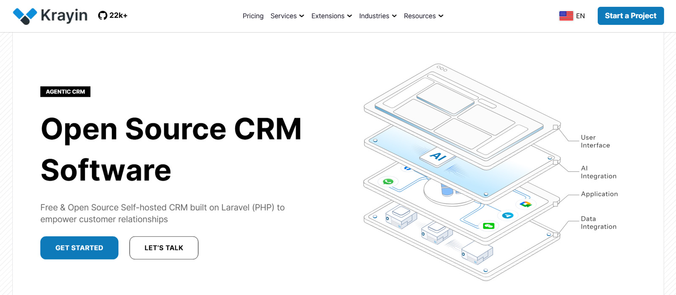This screenshot has height=295, width=676.
Task: Click the US flag language icon
Action: (x=566, y=16)
